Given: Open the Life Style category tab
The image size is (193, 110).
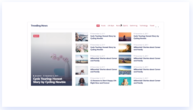Looking at the screenshot, I should tap(111, 26).
